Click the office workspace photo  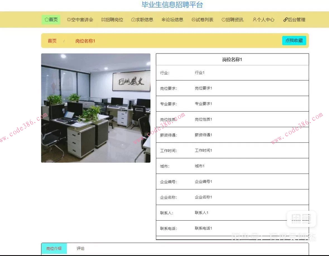point(96,108)
